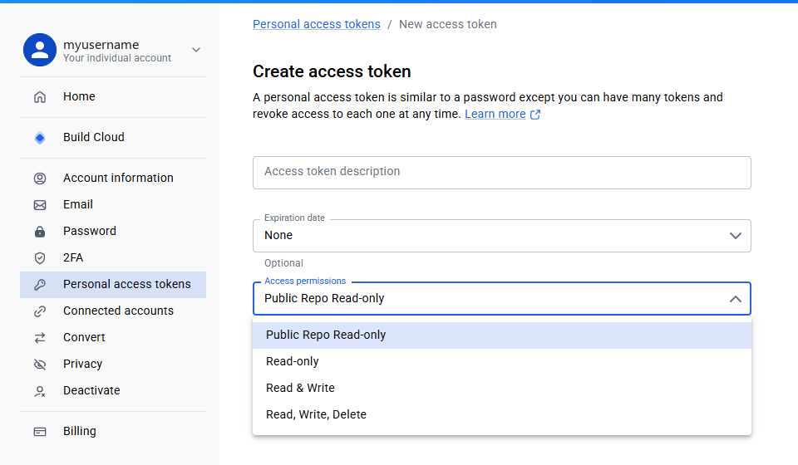
Task: Click the 2FA shield icon
Action: 40,258
